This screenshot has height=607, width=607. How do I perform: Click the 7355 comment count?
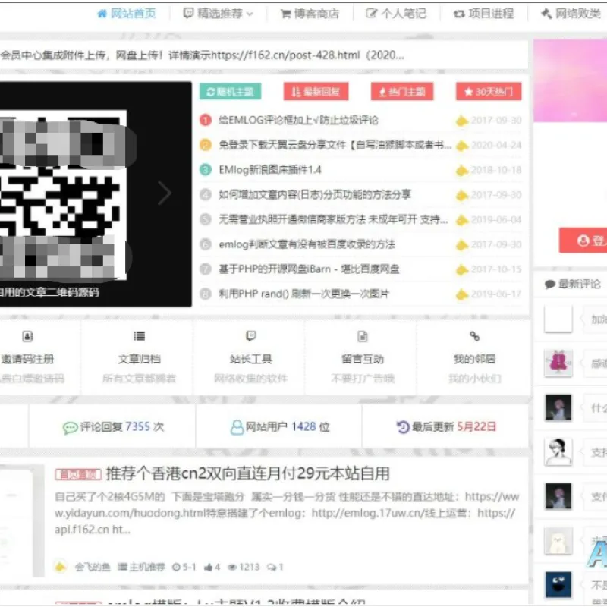click(137, 426)
